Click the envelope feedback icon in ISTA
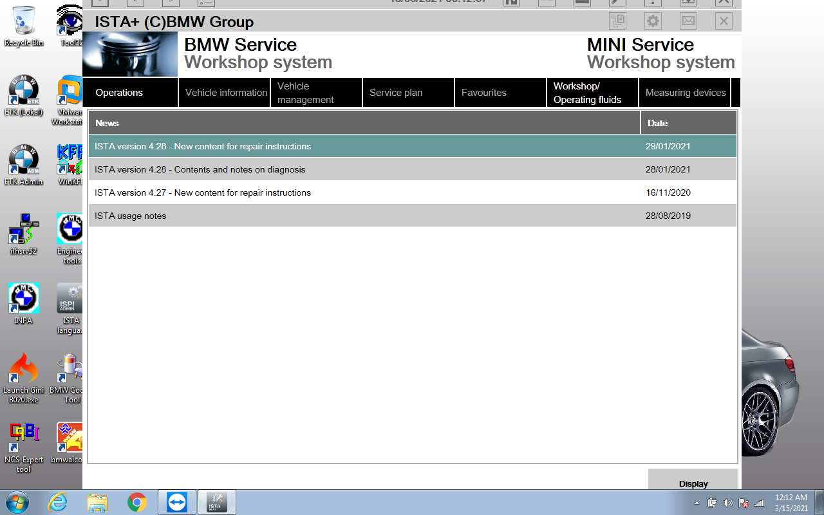824x515 pixels. (688, 21)
